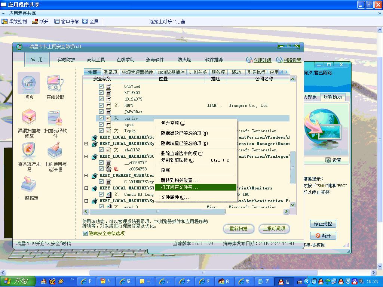383x287 pixels.
Task: Uncheck the shell32 checkbox
Action: click(x=101, y=149)
